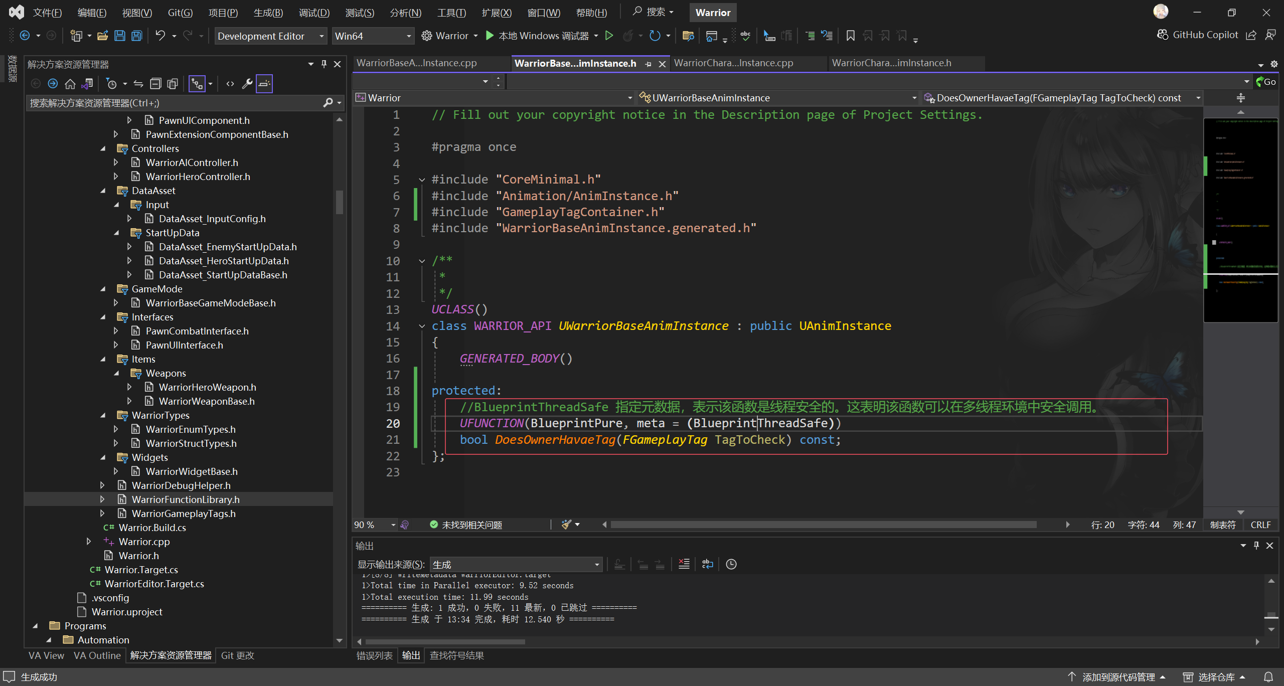Open the Win64 platform dropdown

373,36
